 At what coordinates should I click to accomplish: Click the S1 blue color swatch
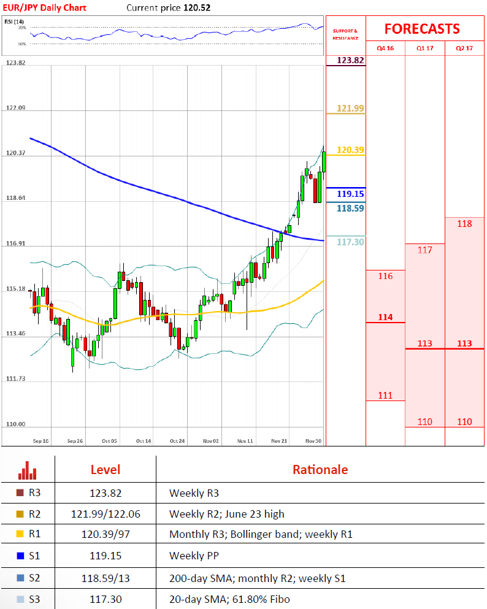coord(20,556)
